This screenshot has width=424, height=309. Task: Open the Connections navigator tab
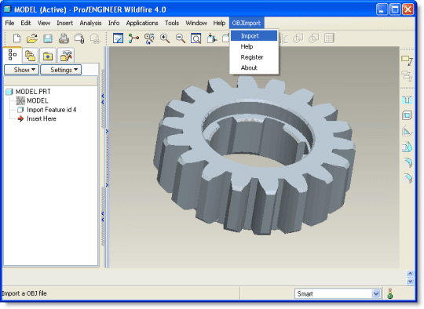(x=66, y=56)
